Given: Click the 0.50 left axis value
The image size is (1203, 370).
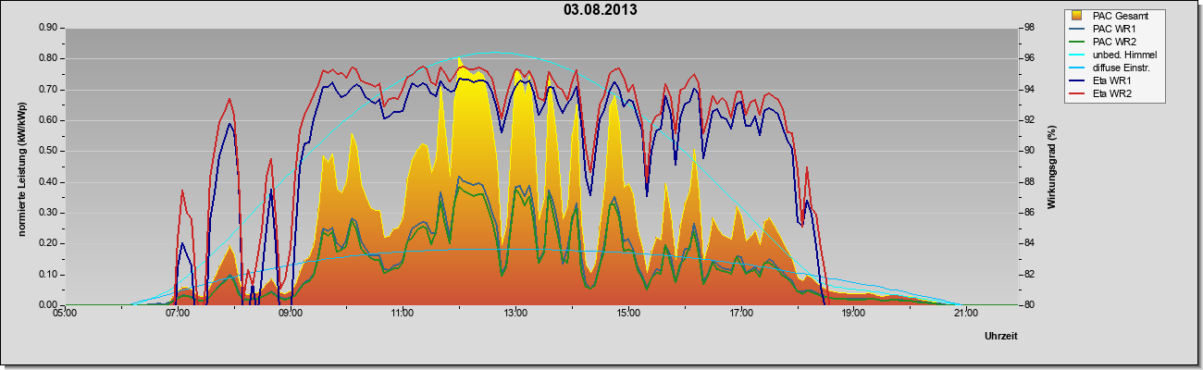Looking at the screenshot, I should (x=48, y=151).
